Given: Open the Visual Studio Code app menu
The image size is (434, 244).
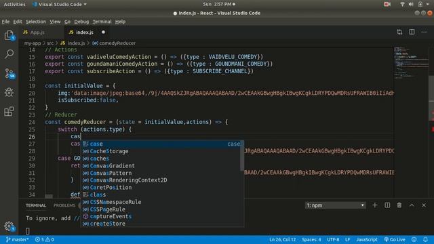Looking at the screenshot, I should coord(59,4).
